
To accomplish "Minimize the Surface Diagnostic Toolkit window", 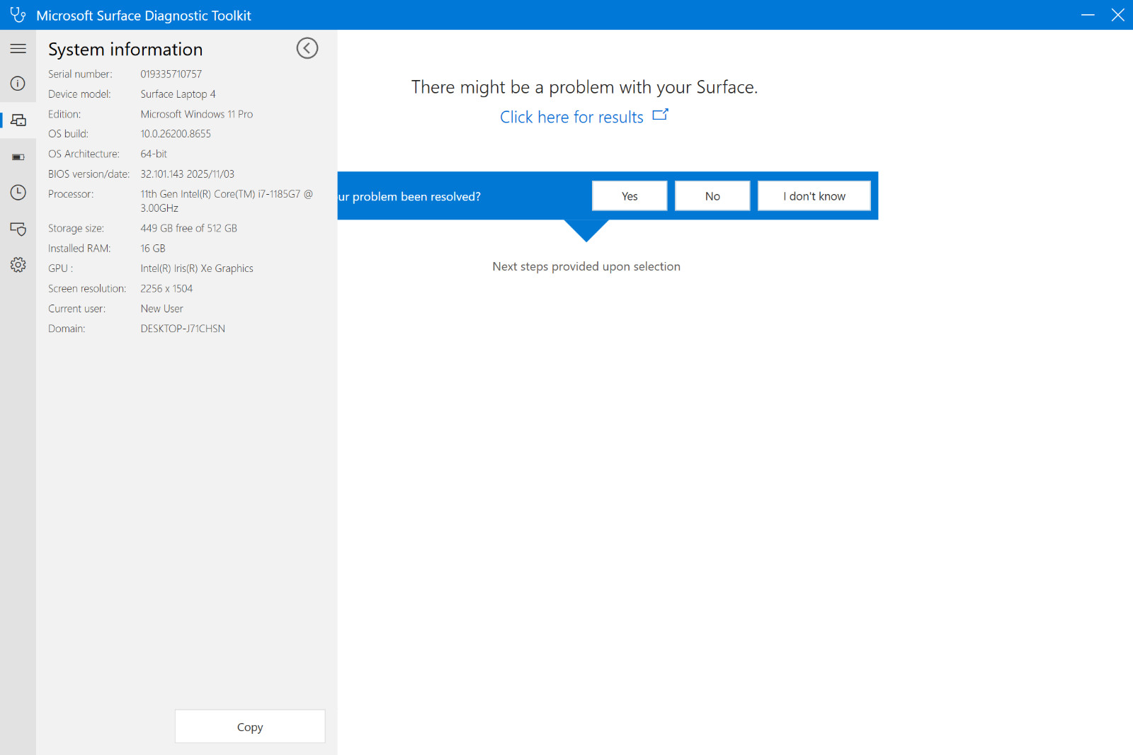I will coord(1088,15).
